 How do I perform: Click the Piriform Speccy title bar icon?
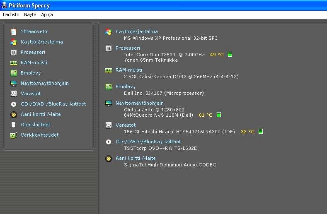pyautogui.click(x=5, y=5)
